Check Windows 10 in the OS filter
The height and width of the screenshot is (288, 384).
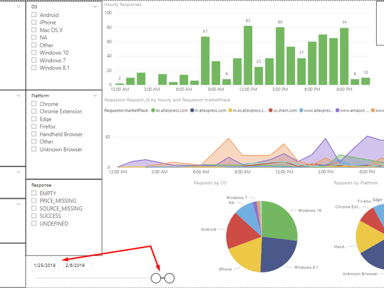click(x=34, y=53)
